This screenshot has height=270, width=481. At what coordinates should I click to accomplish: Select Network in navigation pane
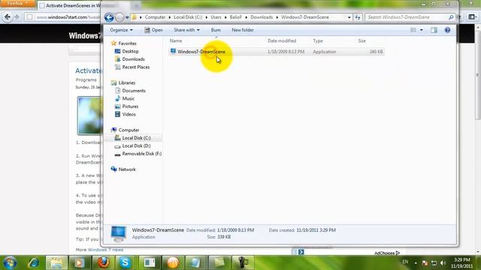[x=127, y=169]
